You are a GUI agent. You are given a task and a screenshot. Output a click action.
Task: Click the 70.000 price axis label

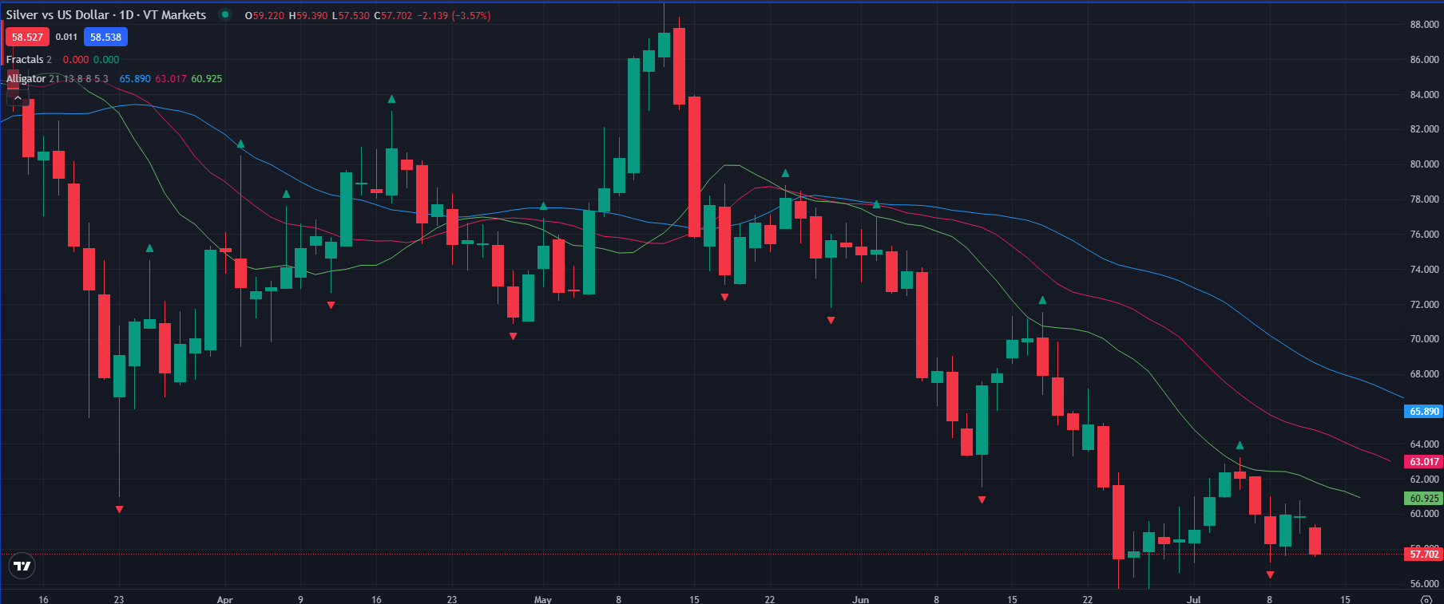point(1425,339)
